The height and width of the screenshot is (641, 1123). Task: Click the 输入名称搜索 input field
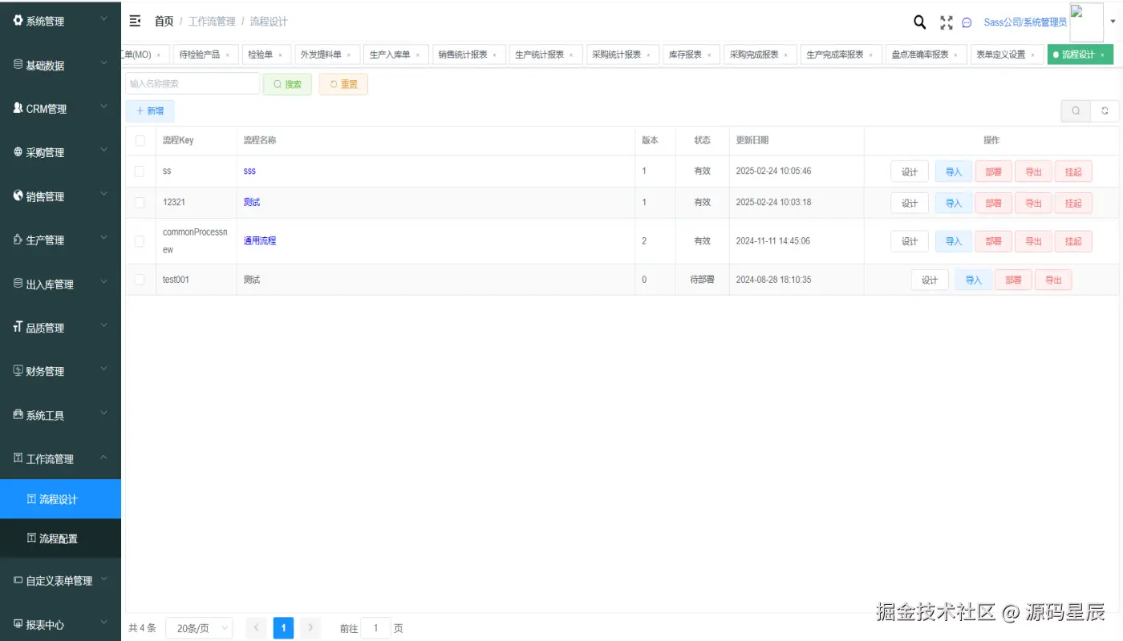(x=193, y=83)
